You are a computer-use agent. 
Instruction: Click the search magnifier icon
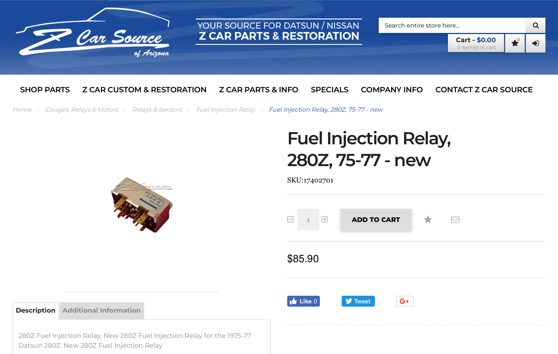click(x=535, y=25)
